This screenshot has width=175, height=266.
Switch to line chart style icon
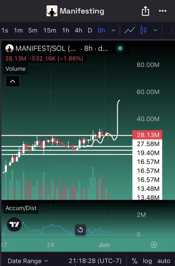pos(130,31)
